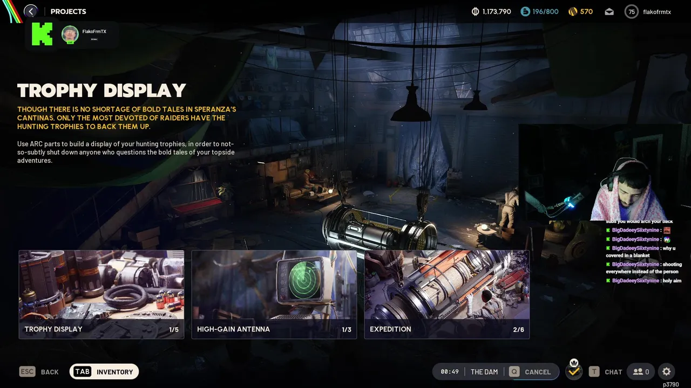Click the 00:49 matchmaking timer

(x=450, y=372)
